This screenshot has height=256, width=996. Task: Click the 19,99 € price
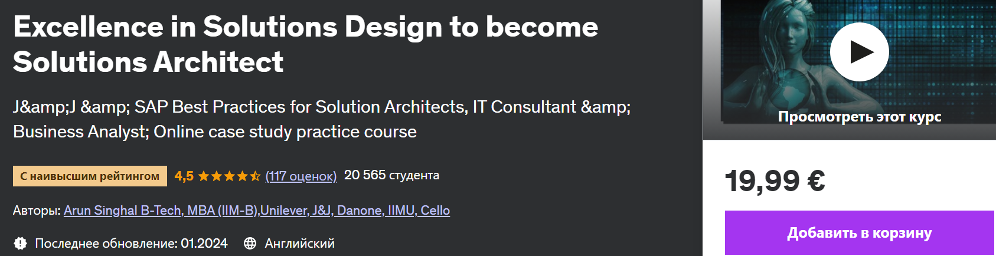click(x=775, y=180)
